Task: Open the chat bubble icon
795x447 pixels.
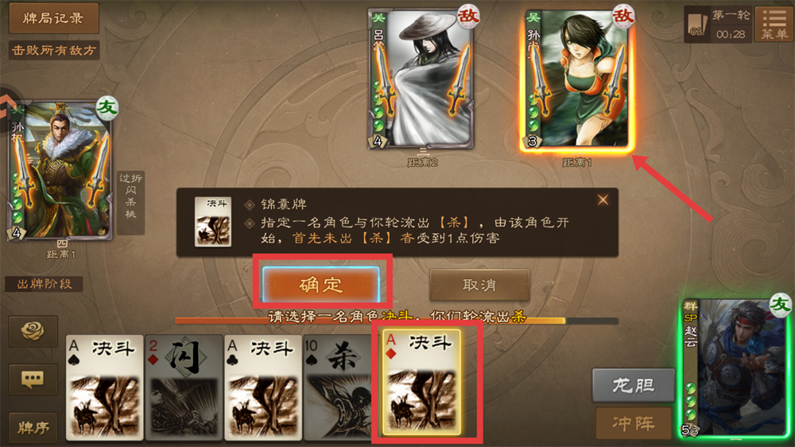Action: pyautogui.click(x=33, y=379)
